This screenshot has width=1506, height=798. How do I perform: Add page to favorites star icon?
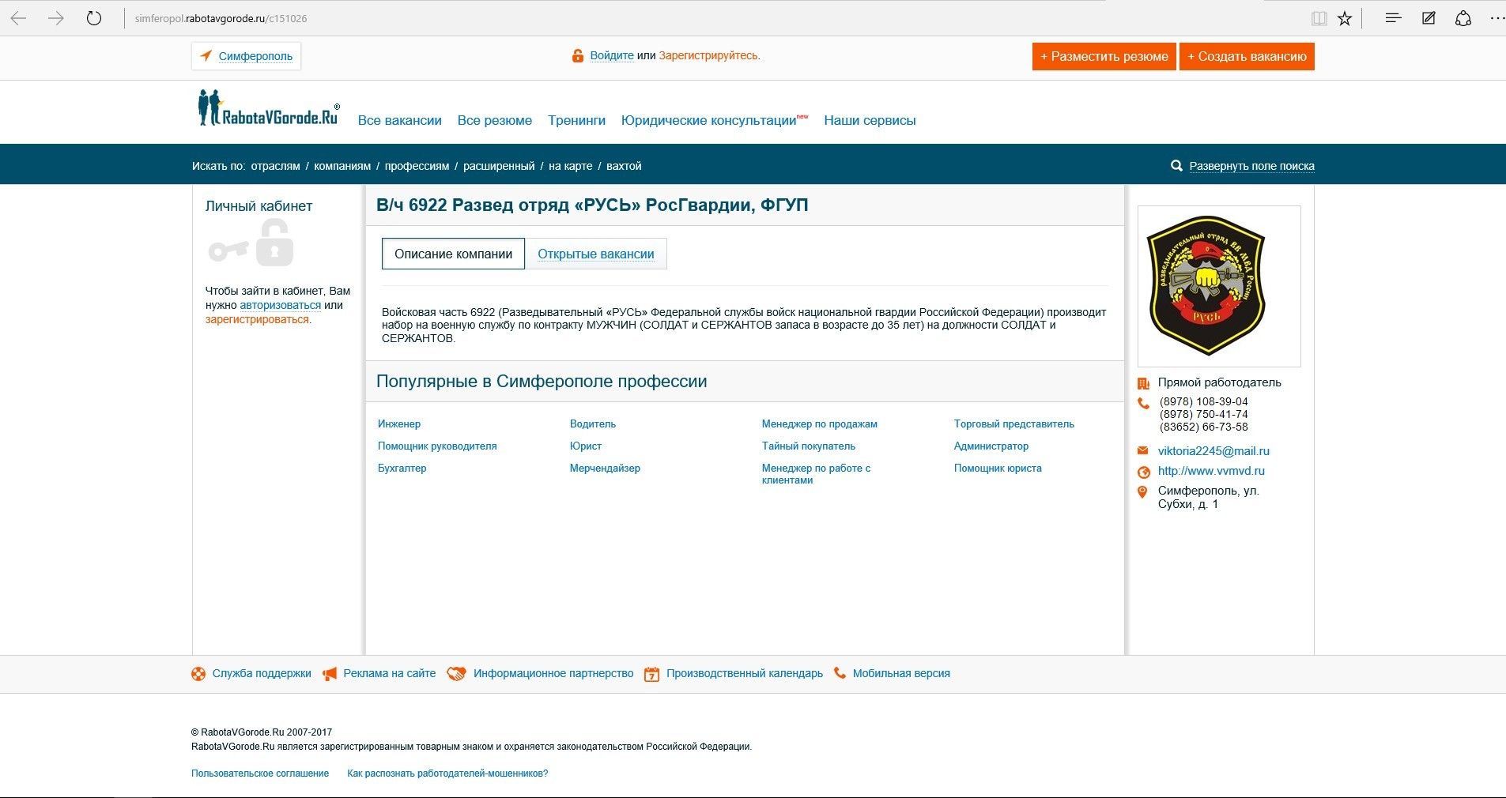(1345, 18)
